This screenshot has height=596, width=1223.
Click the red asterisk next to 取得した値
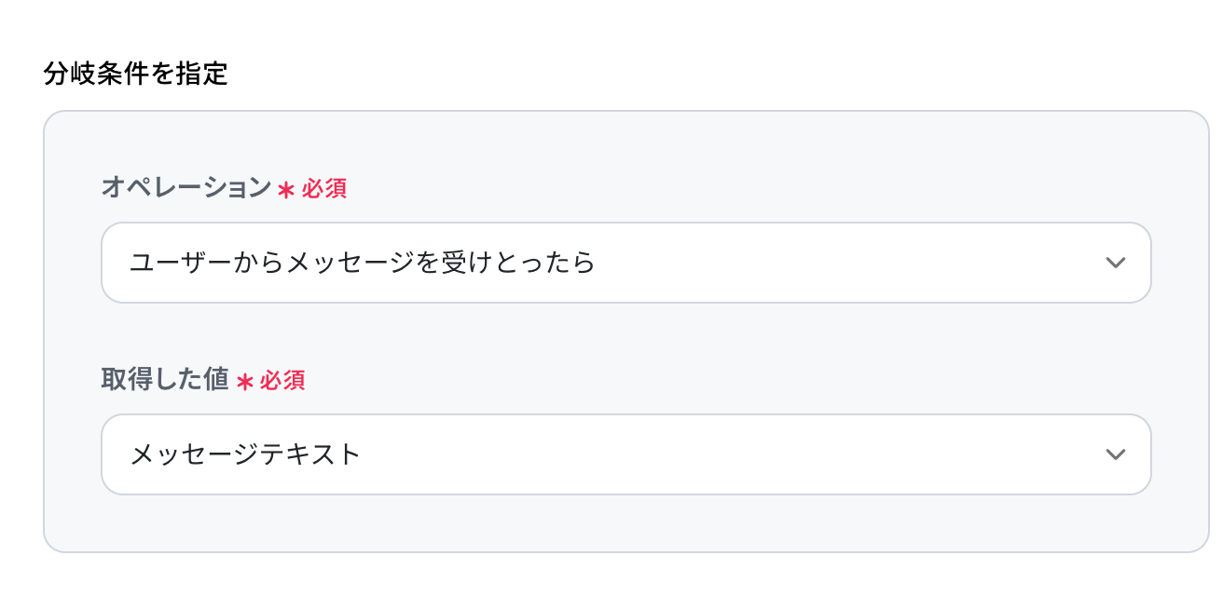tap(244, 382)
